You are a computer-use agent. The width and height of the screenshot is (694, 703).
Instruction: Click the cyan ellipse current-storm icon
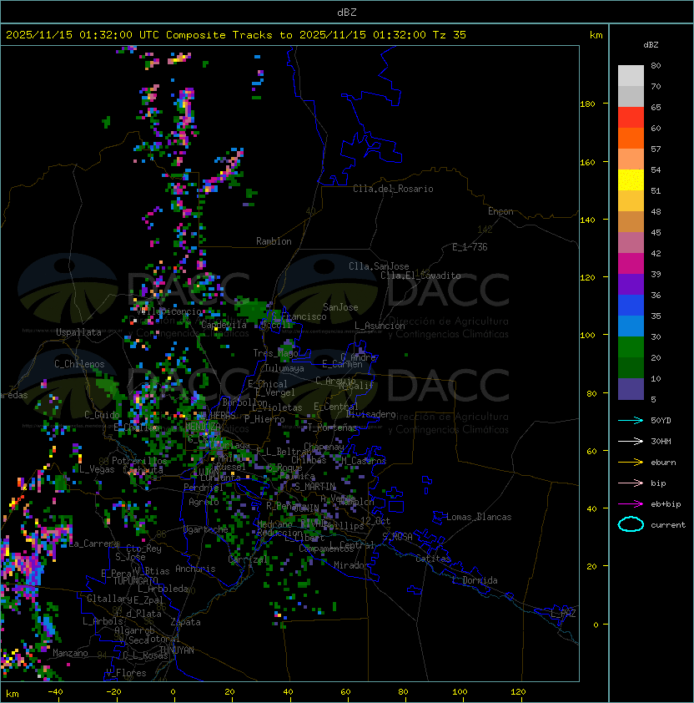pos(631,524)
